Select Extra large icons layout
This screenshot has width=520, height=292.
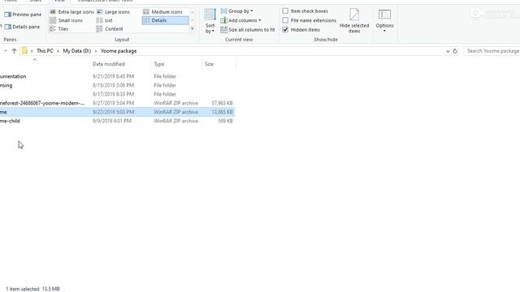[71, 12]
